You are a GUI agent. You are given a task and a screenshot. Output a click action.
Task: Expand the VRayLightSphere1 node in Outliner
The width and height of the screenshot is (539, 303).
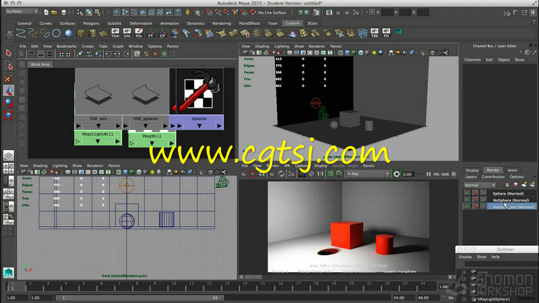tap(464, 299)
